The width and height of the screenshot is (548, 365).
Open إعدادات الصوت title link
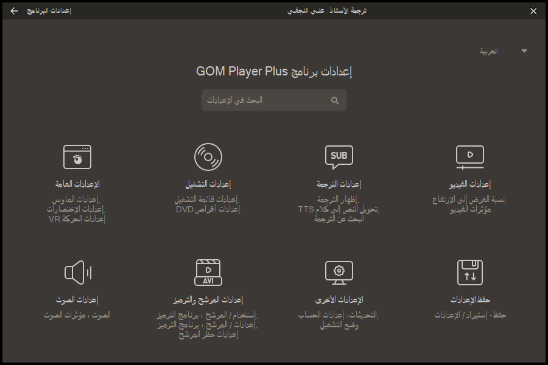(x=77, y=300)
